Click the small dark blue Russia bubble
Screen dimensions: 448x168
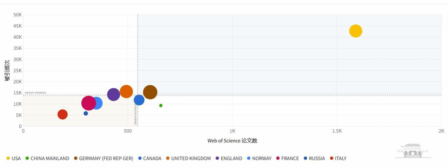(x=86, y=113)
